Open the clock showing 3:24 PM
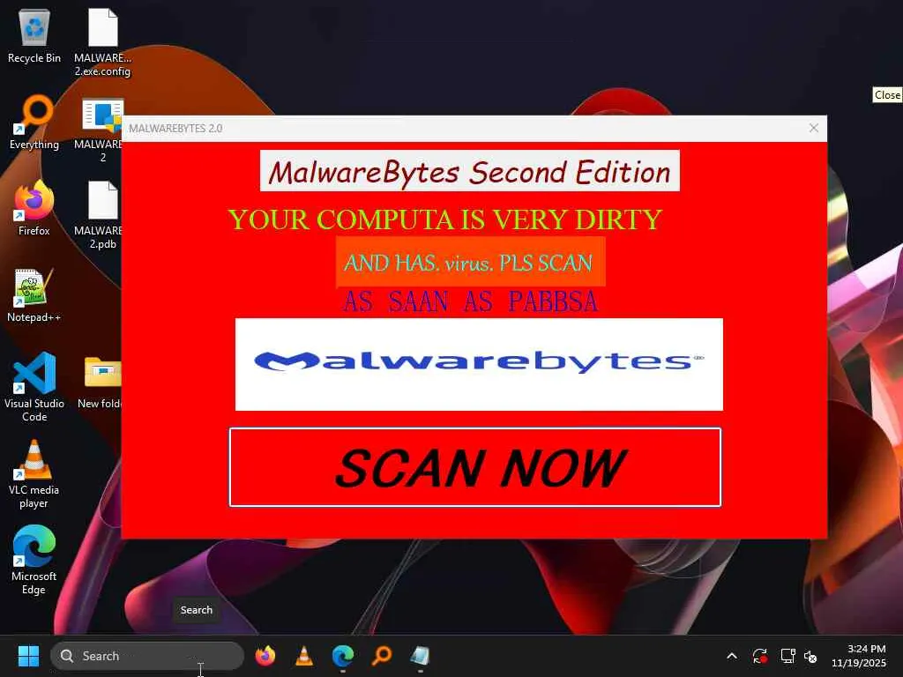The height and width of the screenshot is (677, 903). tap(859, 656)
